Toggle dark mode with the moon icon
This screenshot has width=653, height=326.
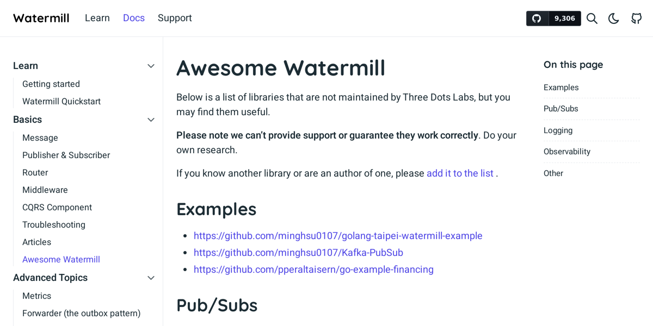click(x=614, y=18)
